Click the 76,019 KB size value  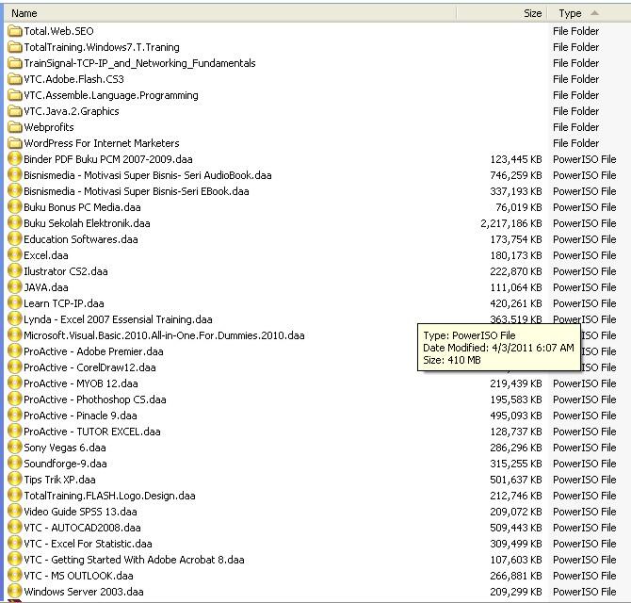(x=519, y=207)
